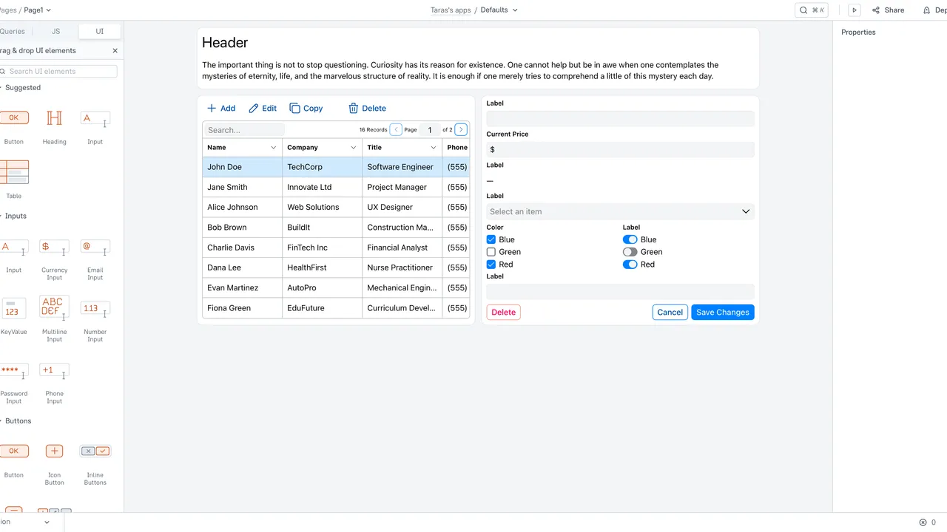Select the Jane Smith table row
The height and width of the screenshot is (532, 947).
[336, 188]
